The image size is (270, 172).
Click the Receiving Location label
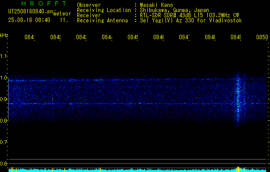[x=104, y=10]
